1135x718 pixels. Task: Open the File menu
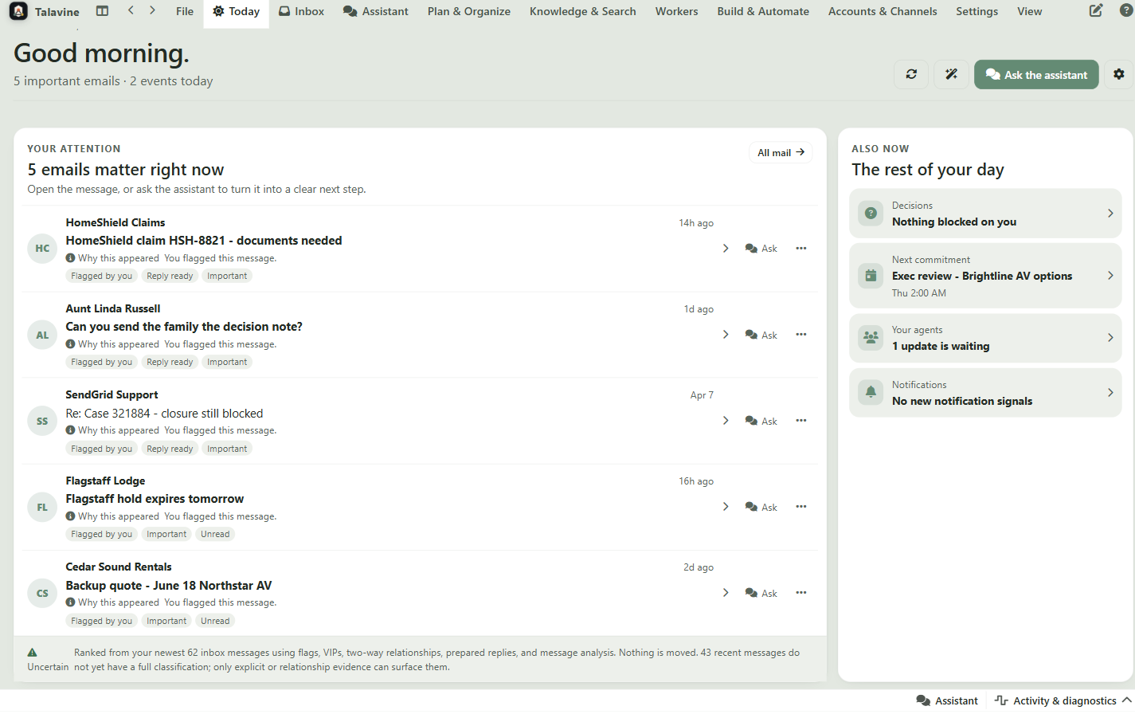pos(185,11)
